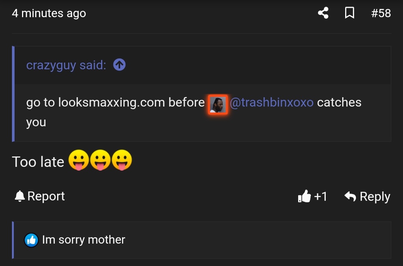The width and height of the screenshot is (403, 266).
Task: Click the middle tongue-out emoji
Action: (100, 161)
